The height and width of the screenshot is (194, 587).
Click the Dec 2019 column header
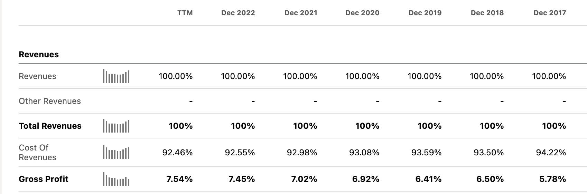pos(425,13)
